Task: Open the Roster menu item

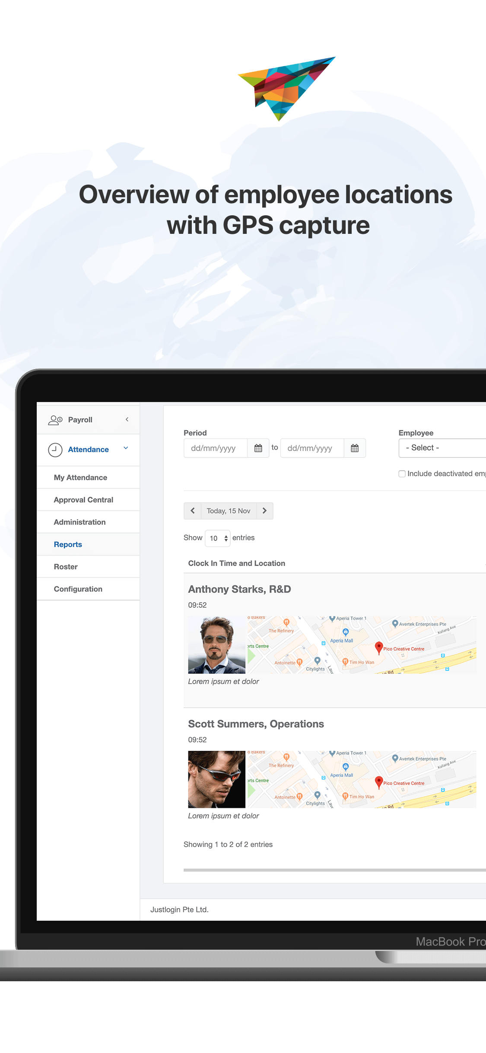Action: click(88, 567)
